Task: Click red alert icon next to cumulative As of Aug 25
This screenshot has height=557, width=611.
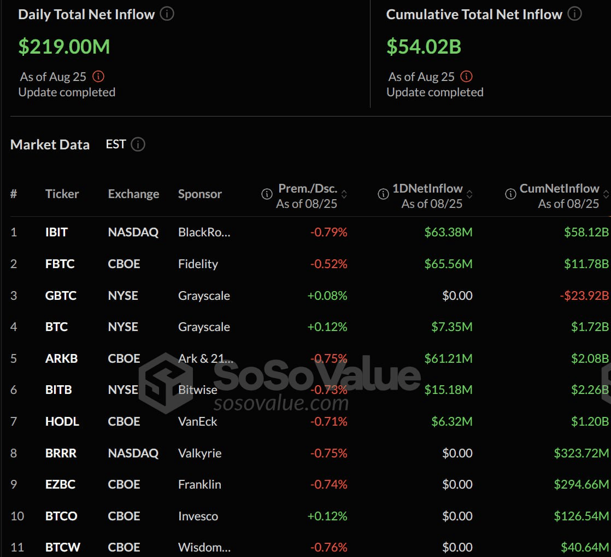Action: (466, 77)
